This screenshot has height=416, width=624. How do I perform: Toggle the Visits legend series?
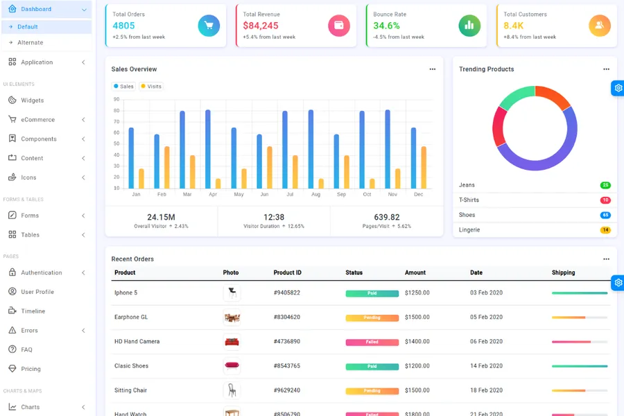point(150,87)
